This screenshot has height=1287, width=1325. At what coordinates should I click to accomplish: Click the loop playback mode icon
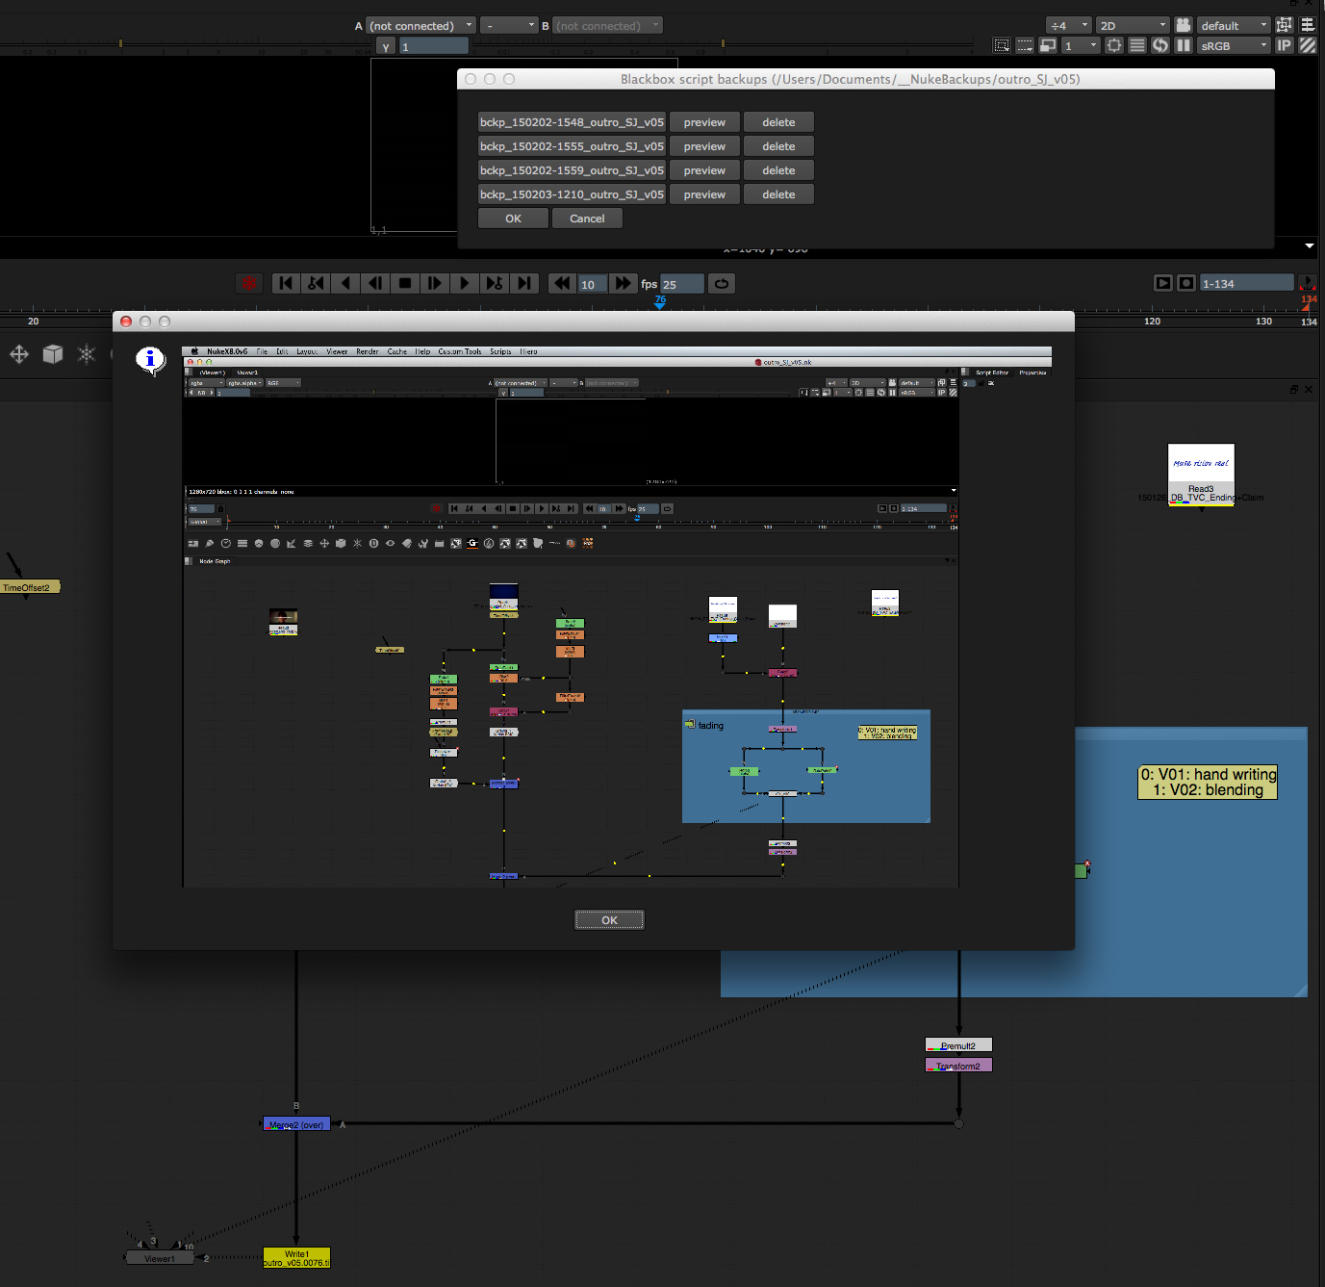coord(721,283)
